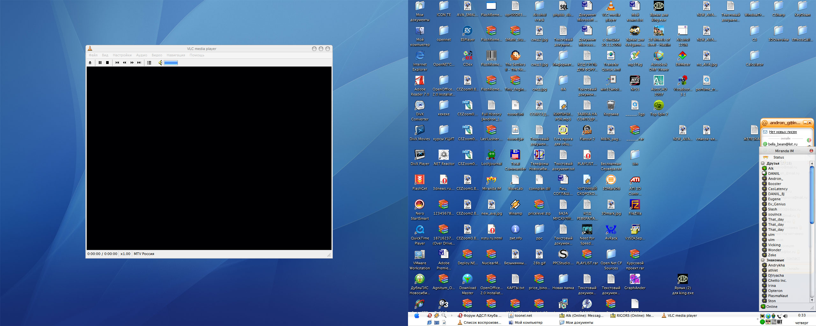Open the Файл menu in VLC
Screen dimensions: 816x326
93,55
